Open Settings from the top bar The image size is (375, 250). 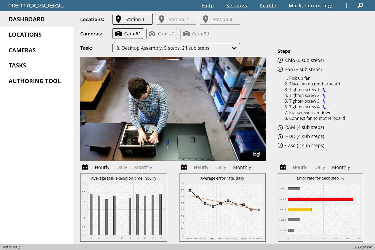coord(236,5)
